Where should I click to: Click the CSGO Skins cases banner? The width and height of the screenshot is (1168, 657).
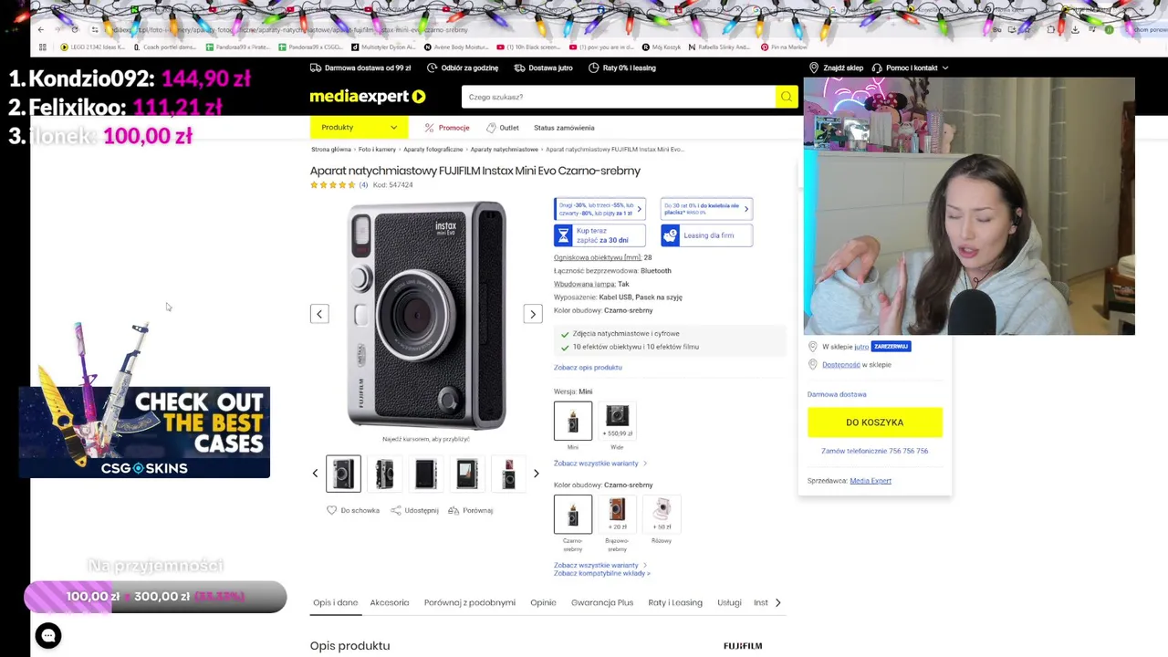pyautogui.click(x=145, y=432)
